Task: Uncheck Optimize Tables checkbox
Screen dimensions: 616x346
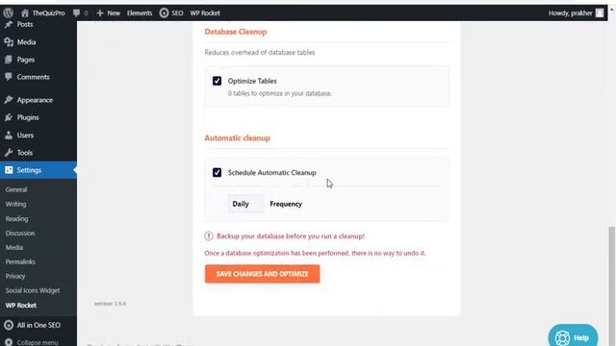Action: tap(217, 81)
